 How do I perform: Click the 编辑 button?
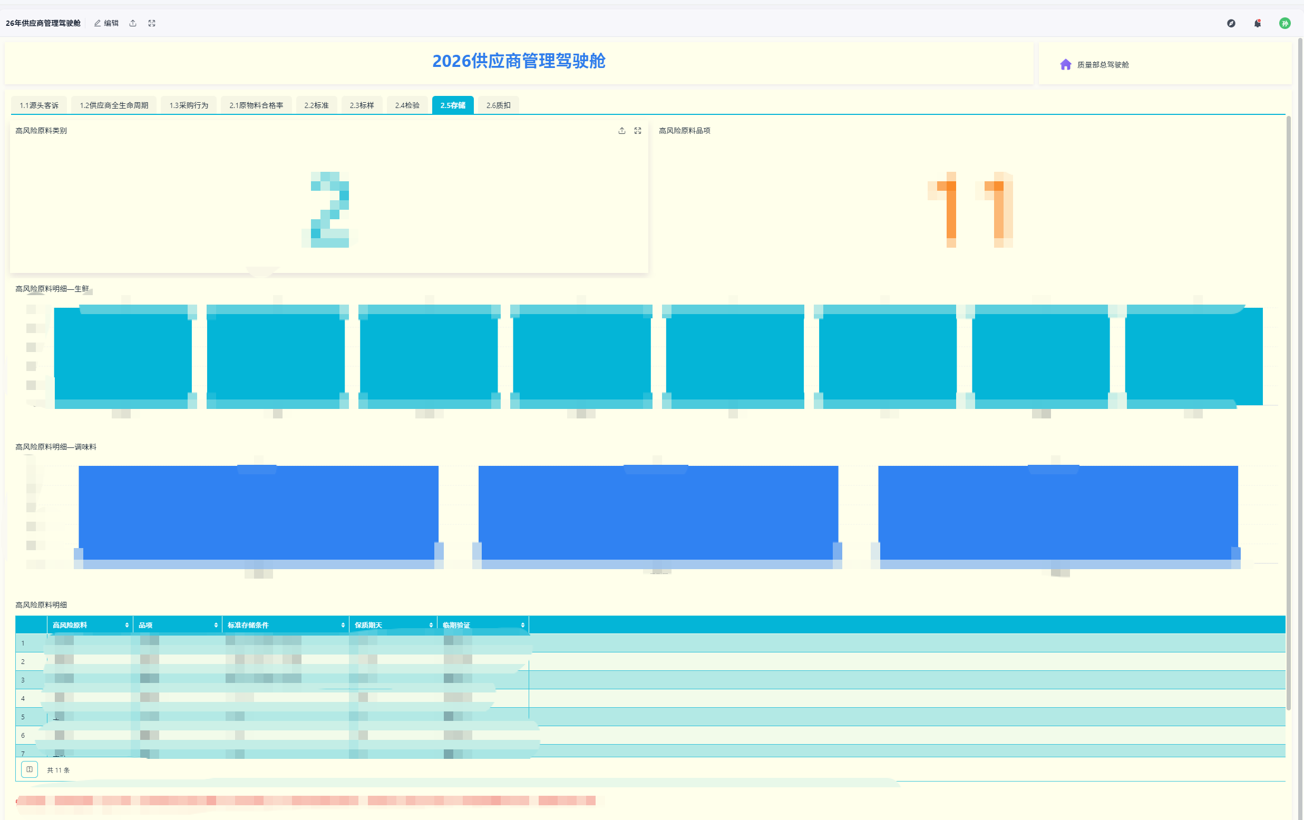pos(106,23)
